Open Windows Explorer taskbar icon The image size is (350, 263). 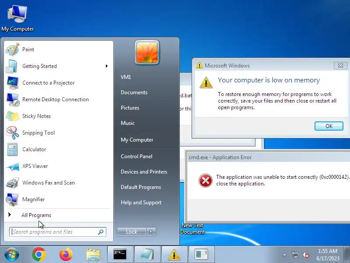tap(93, 255)
